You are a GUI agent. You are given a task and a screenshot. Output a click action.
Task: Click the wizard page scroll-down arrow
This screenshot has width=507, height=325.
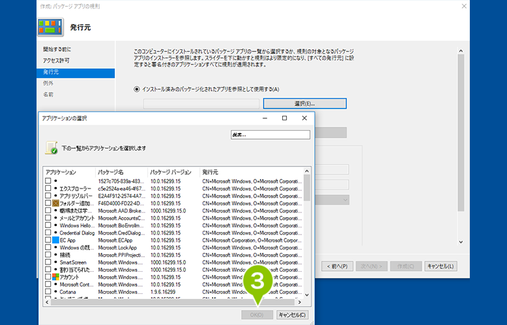(x=461, y=242)
